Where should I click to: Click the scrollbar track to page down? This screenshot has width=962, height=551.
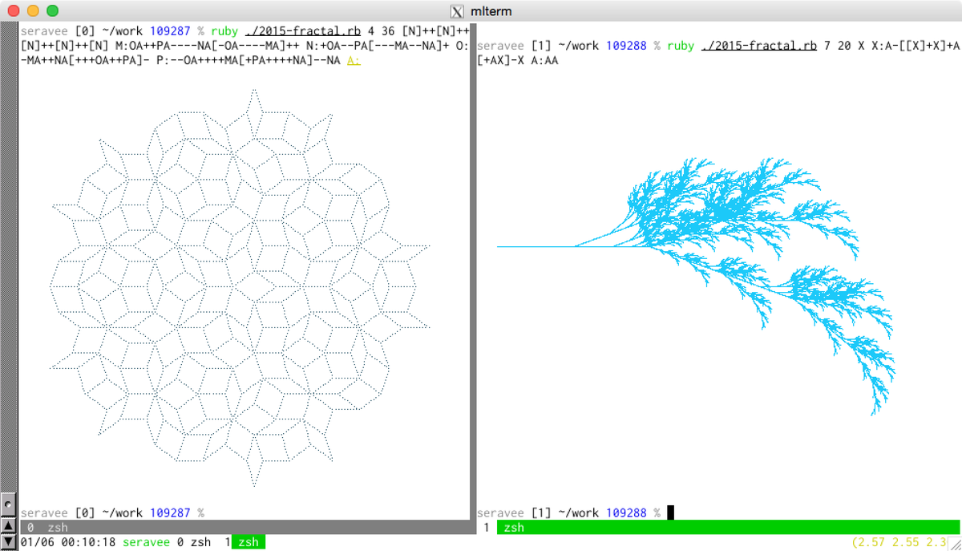click(x=7, y=321)
